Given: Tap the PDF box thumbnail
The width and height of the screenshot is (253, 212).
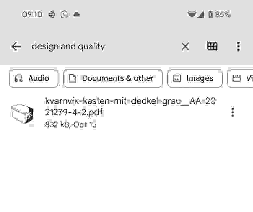Looking at the screenshot, I should click(22, 114).
